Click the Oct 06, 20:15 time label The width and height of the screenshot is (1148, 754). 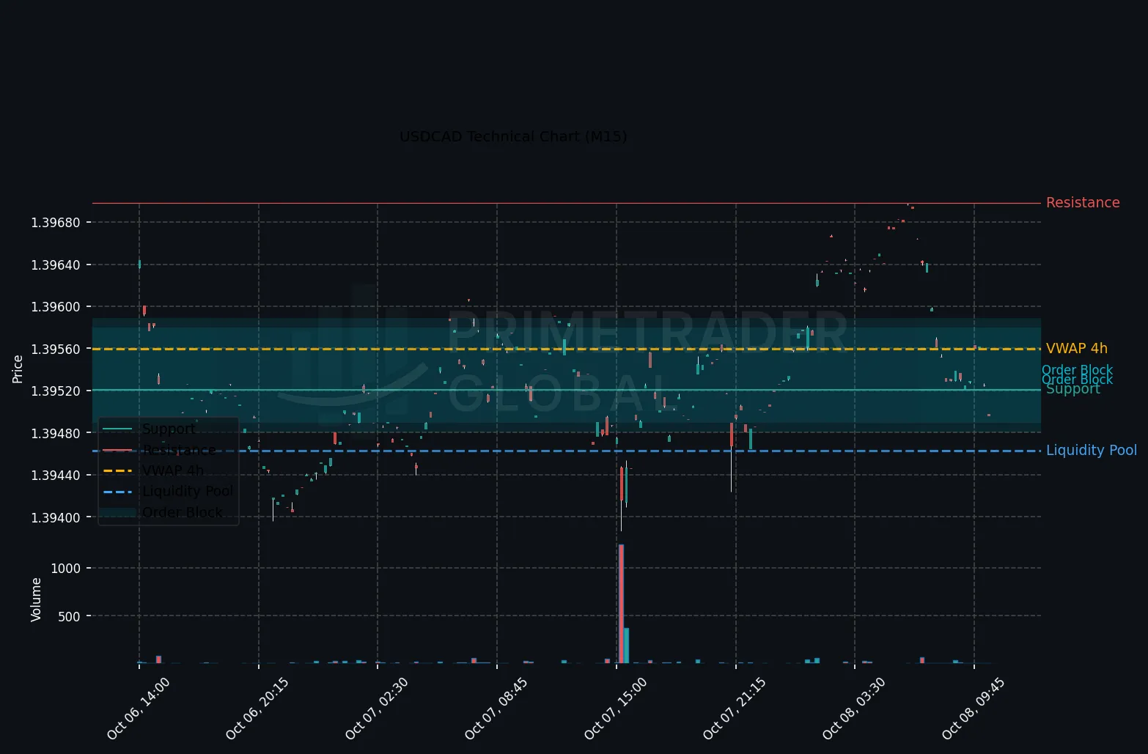[x=257, y=708]
